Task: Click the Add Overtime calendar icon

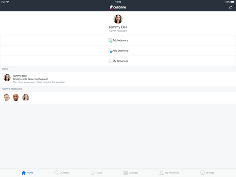Action: click(x=110, y=51)
